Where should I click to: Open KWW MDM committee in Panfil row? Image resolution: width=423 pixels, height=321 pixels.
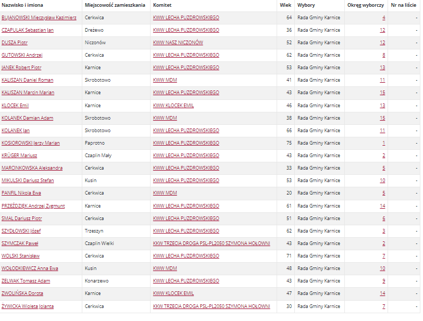165,193
